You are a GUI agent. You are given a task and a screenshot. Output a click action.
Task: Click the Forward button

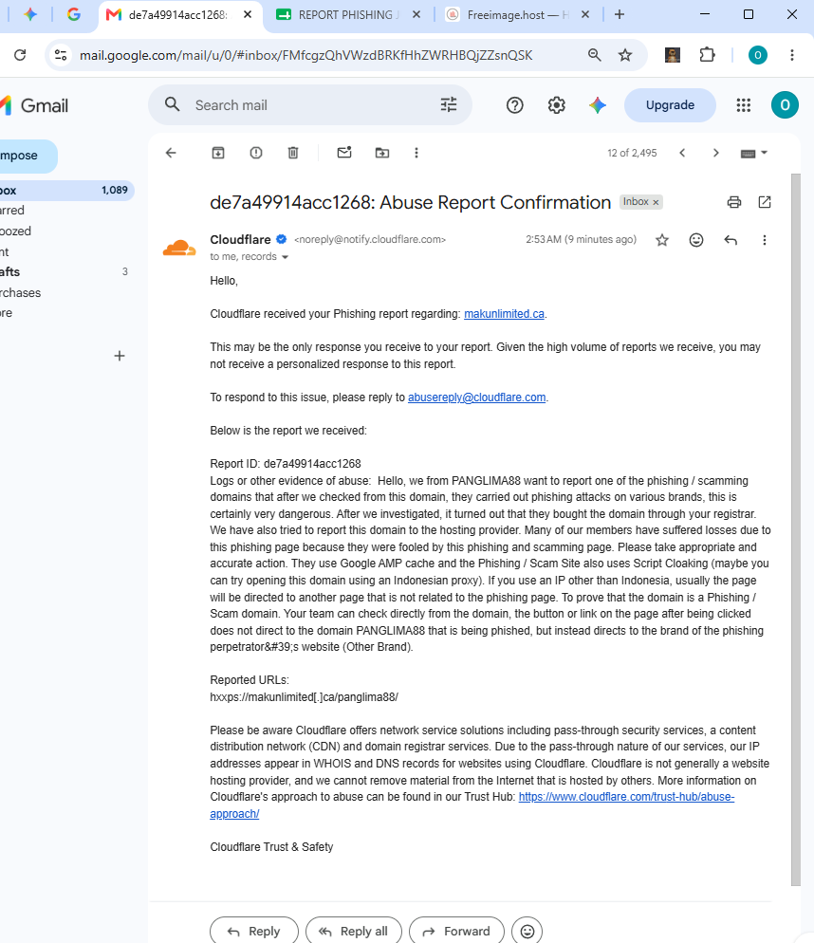coord(456,931)
